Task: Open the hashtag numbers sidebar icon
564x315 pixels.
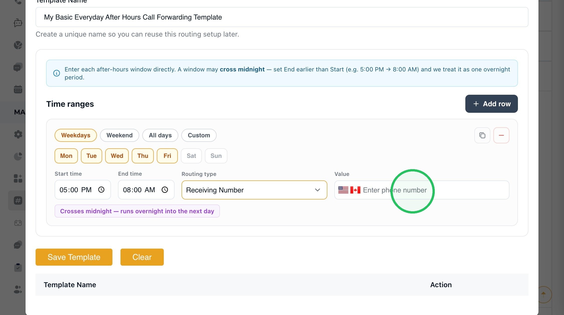Action: 18,200
